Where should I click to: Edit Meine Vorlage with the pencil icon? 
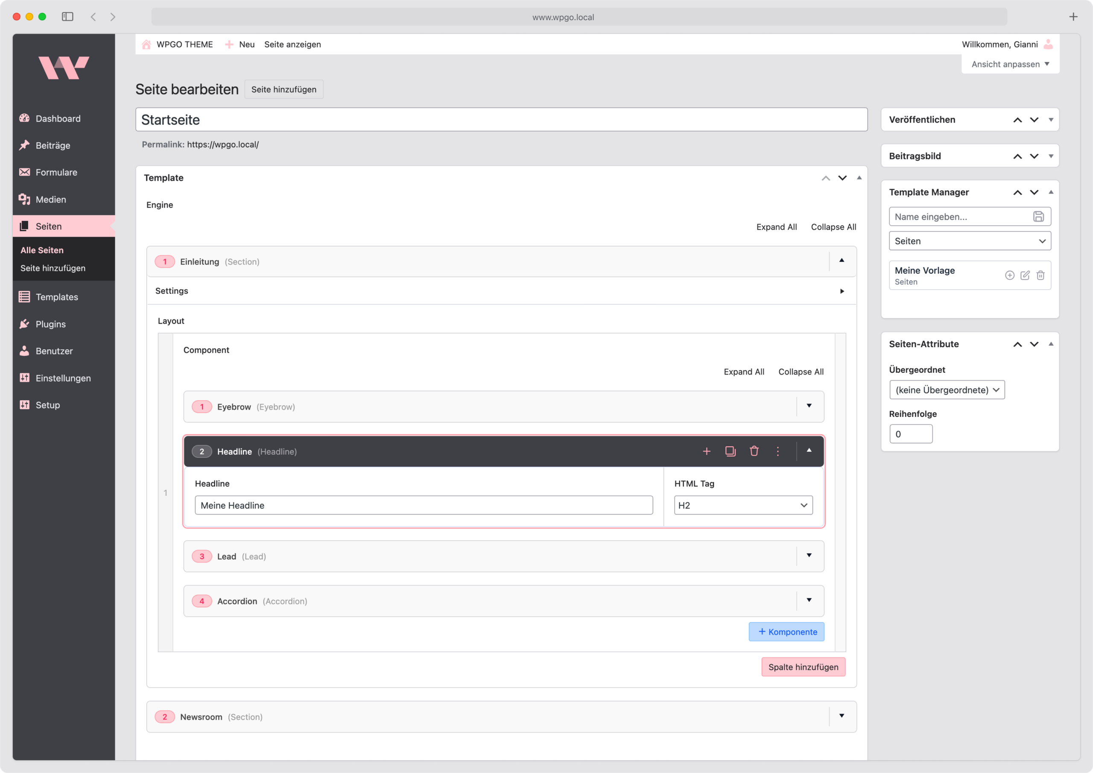[1025, 275]
